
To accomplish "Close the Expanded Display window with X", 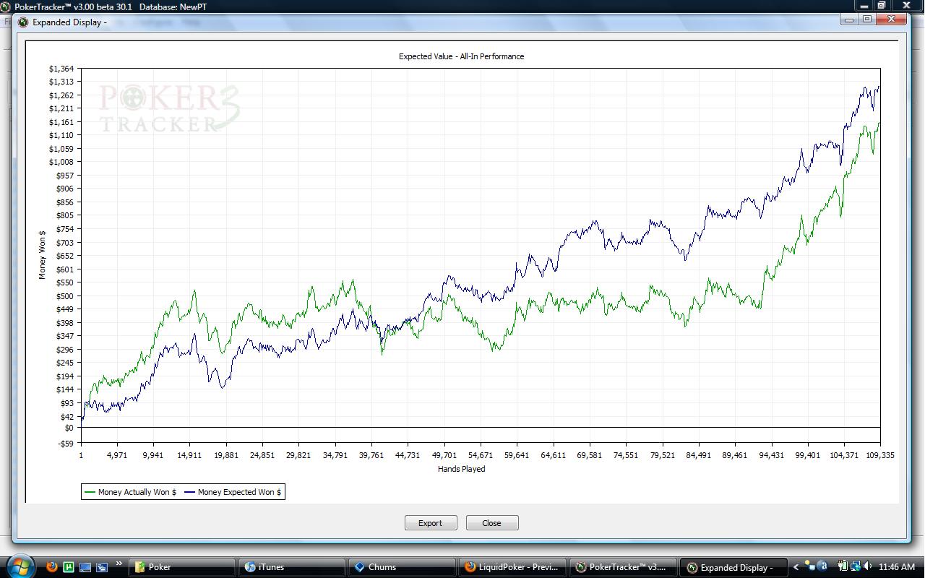I will (892, 20).
